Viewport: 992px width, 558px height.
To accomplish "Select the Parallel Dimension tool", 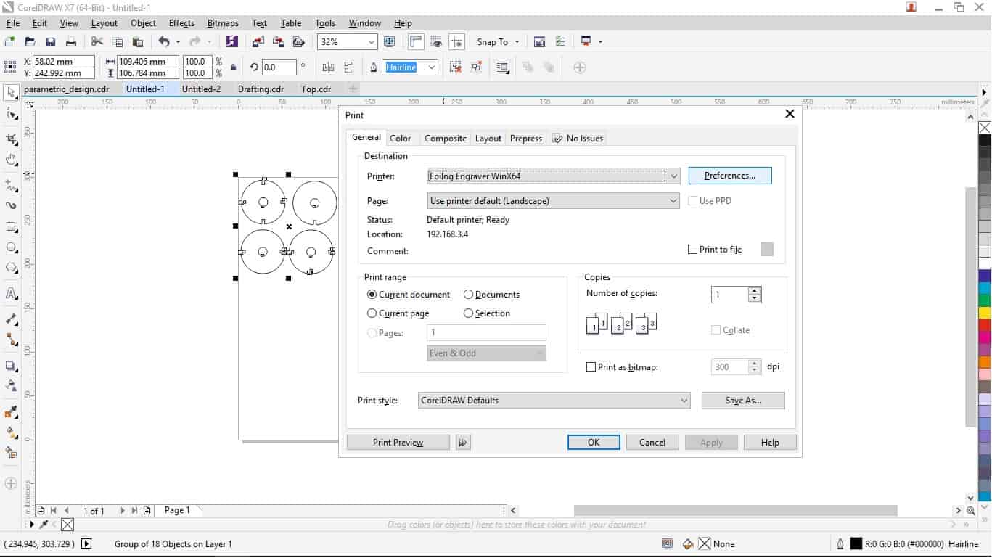I will click(x=11, y=319).
